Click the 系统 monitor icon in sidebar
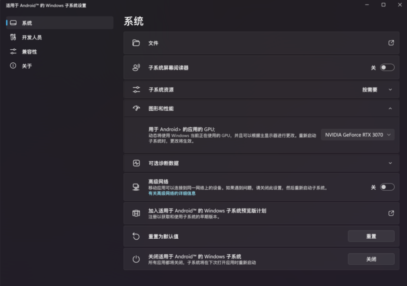The height and width of the screenshot is (286, 407). pyautogui.click(x=13, y=23)
